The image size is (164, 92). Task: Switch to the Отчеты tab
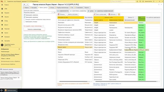[x=52, y=8]
